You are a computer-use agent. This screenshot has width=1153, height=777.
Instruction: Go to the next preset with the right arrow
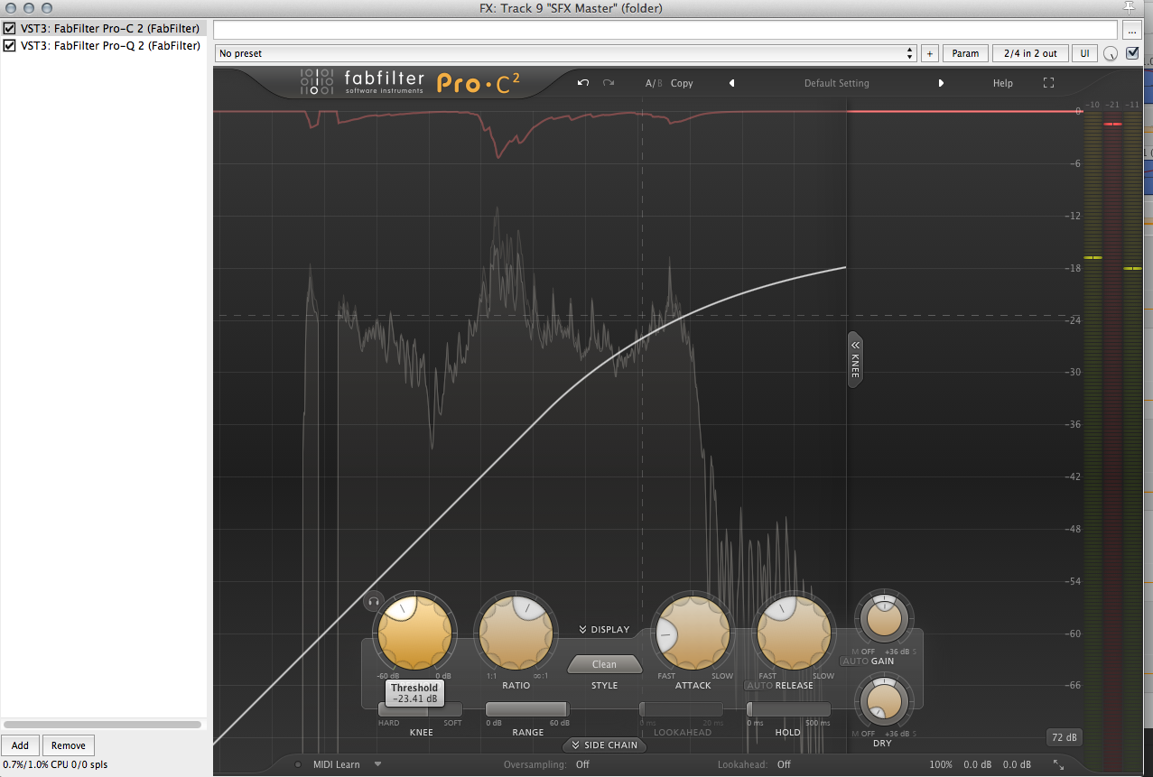941,83
